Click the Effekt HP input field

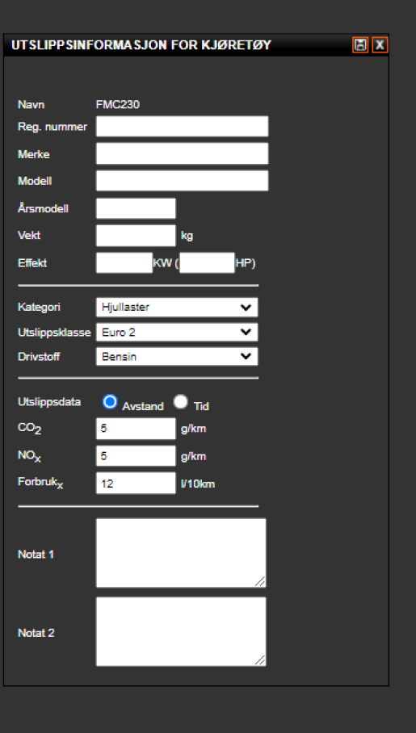tap(207, 262)
